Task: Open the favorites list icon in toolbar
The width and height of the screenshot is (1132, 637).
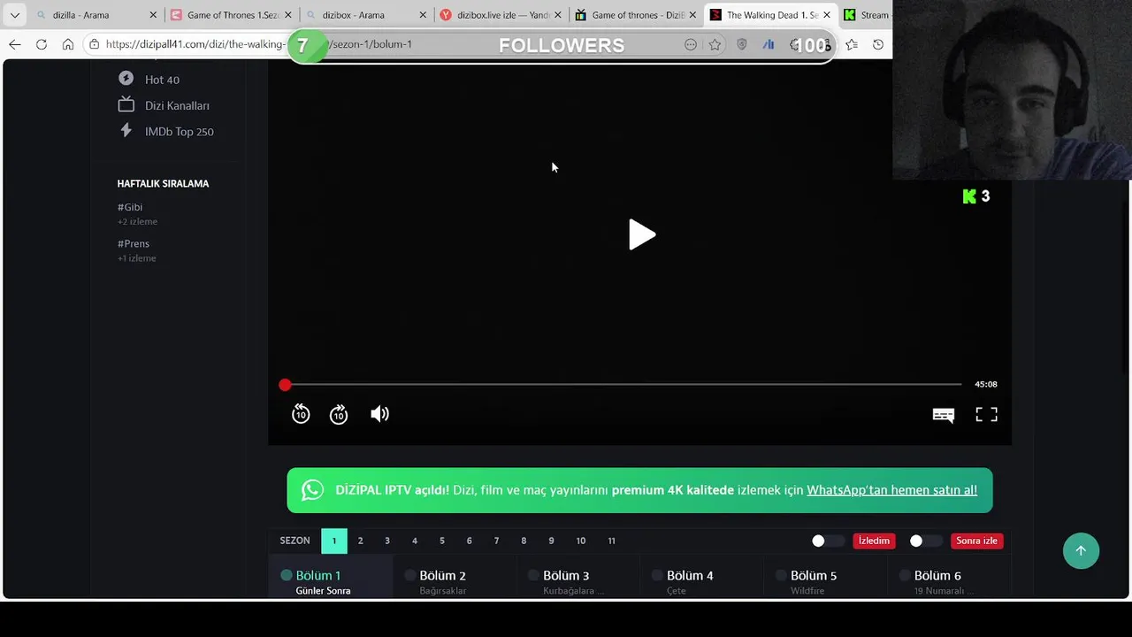Action: [852, 44]
